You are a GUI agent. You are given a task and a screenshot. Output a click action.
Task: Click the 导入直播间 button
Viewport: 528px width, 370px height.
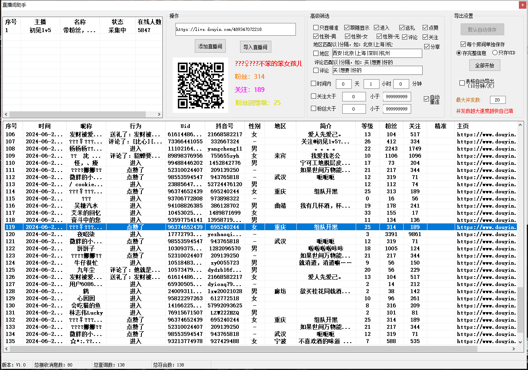[x=255, y=47]
